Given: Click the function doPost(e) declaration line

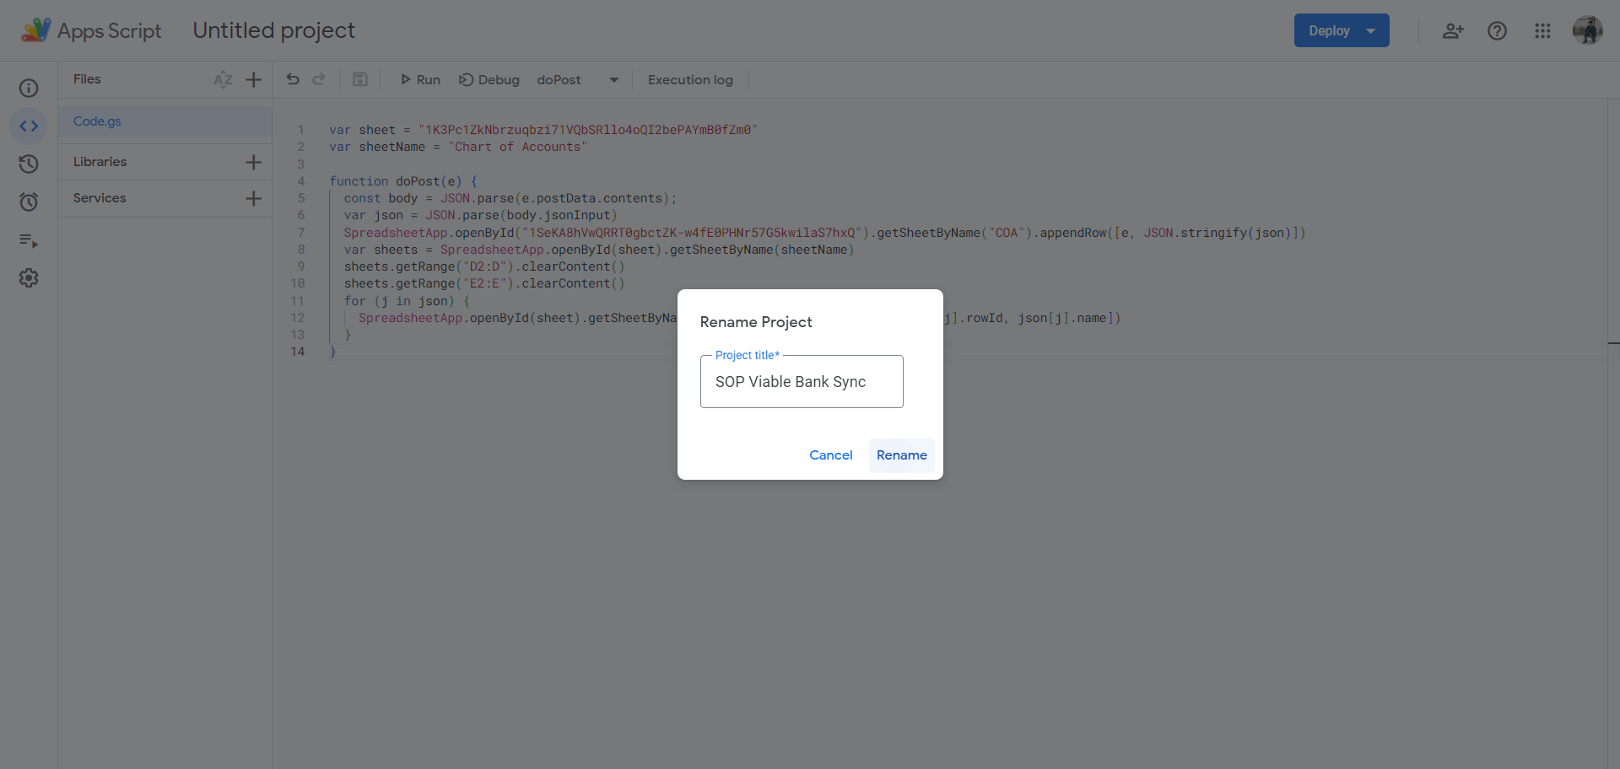Looking at the screenshot, I should (x=403, y=181).
